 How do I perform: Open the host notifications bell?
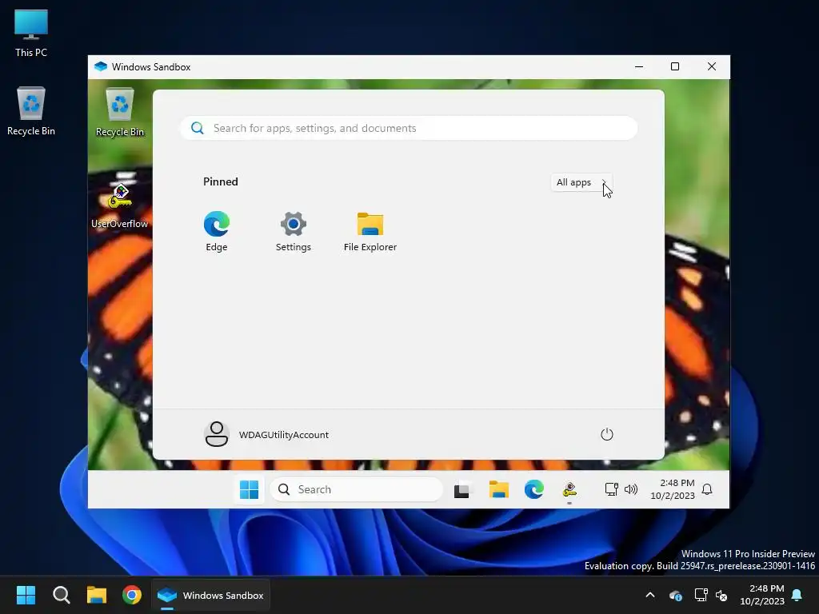797,595
